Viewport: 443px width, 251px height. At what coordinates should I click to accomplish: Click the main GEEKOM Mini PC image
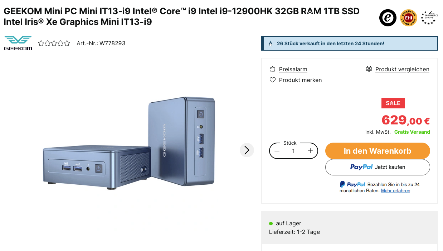pyautogui.click(x=129, y=143)
